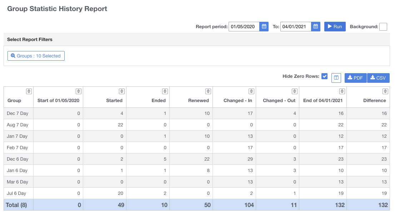Click Changed - In value 29 in Dec 6 Day row
The image size is (395, 217).
pos(250,159)
